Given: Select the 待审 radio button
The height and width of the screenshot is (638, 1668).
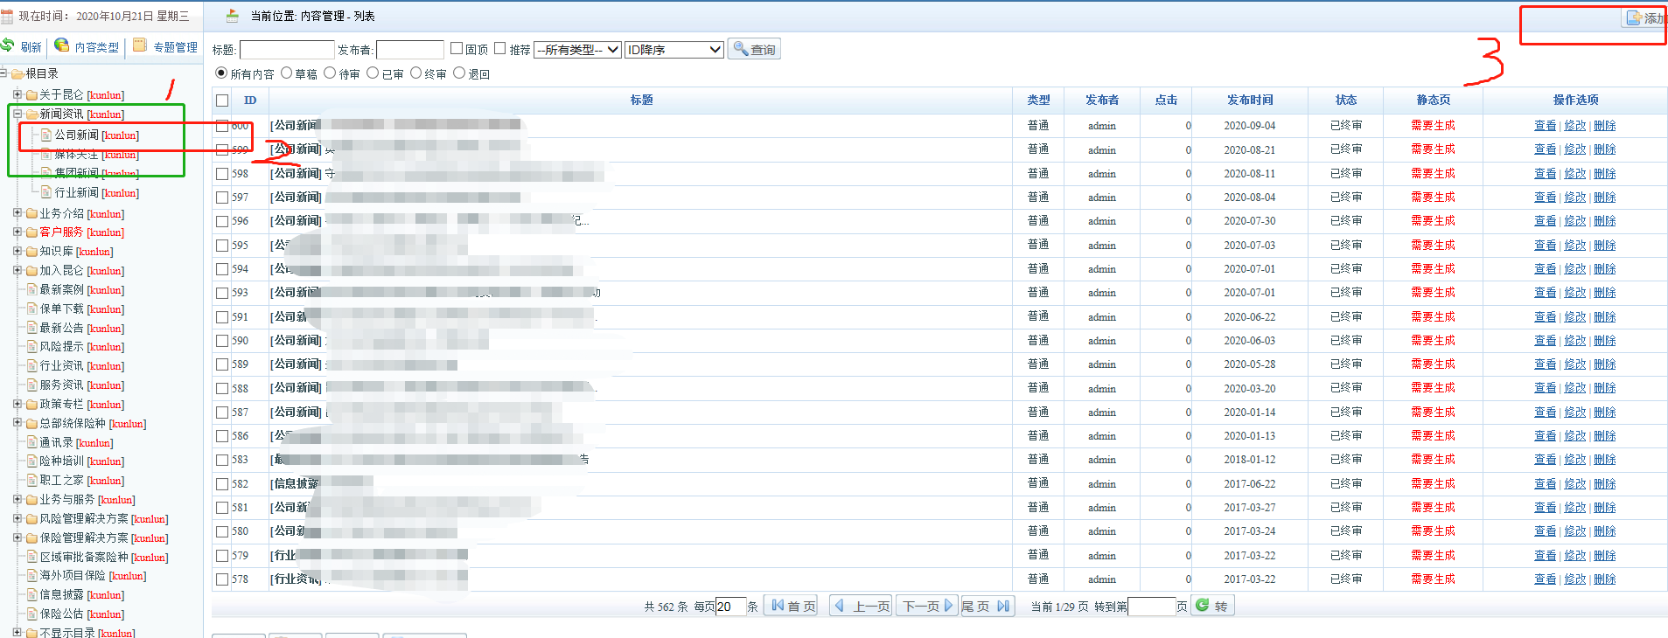Looking at the screenshot, I should (x=330, y=73).
